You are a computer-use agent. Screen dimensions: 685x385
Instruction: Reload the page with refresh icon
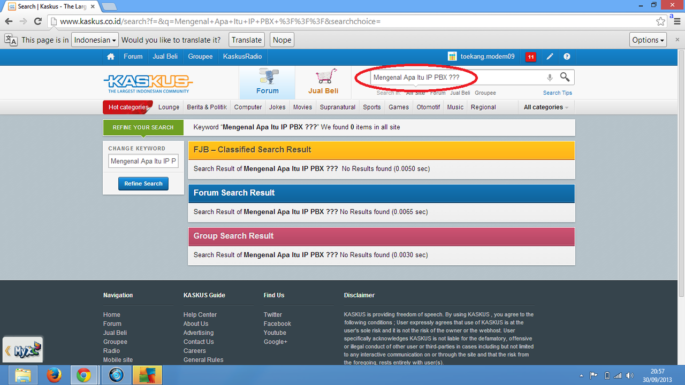click(37, 21)
